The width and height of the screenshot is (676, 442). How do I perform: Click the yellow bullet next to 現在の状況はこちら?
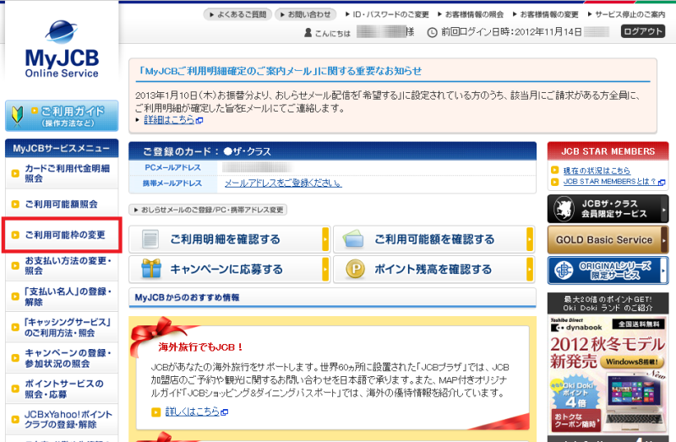tap(555, 171)
